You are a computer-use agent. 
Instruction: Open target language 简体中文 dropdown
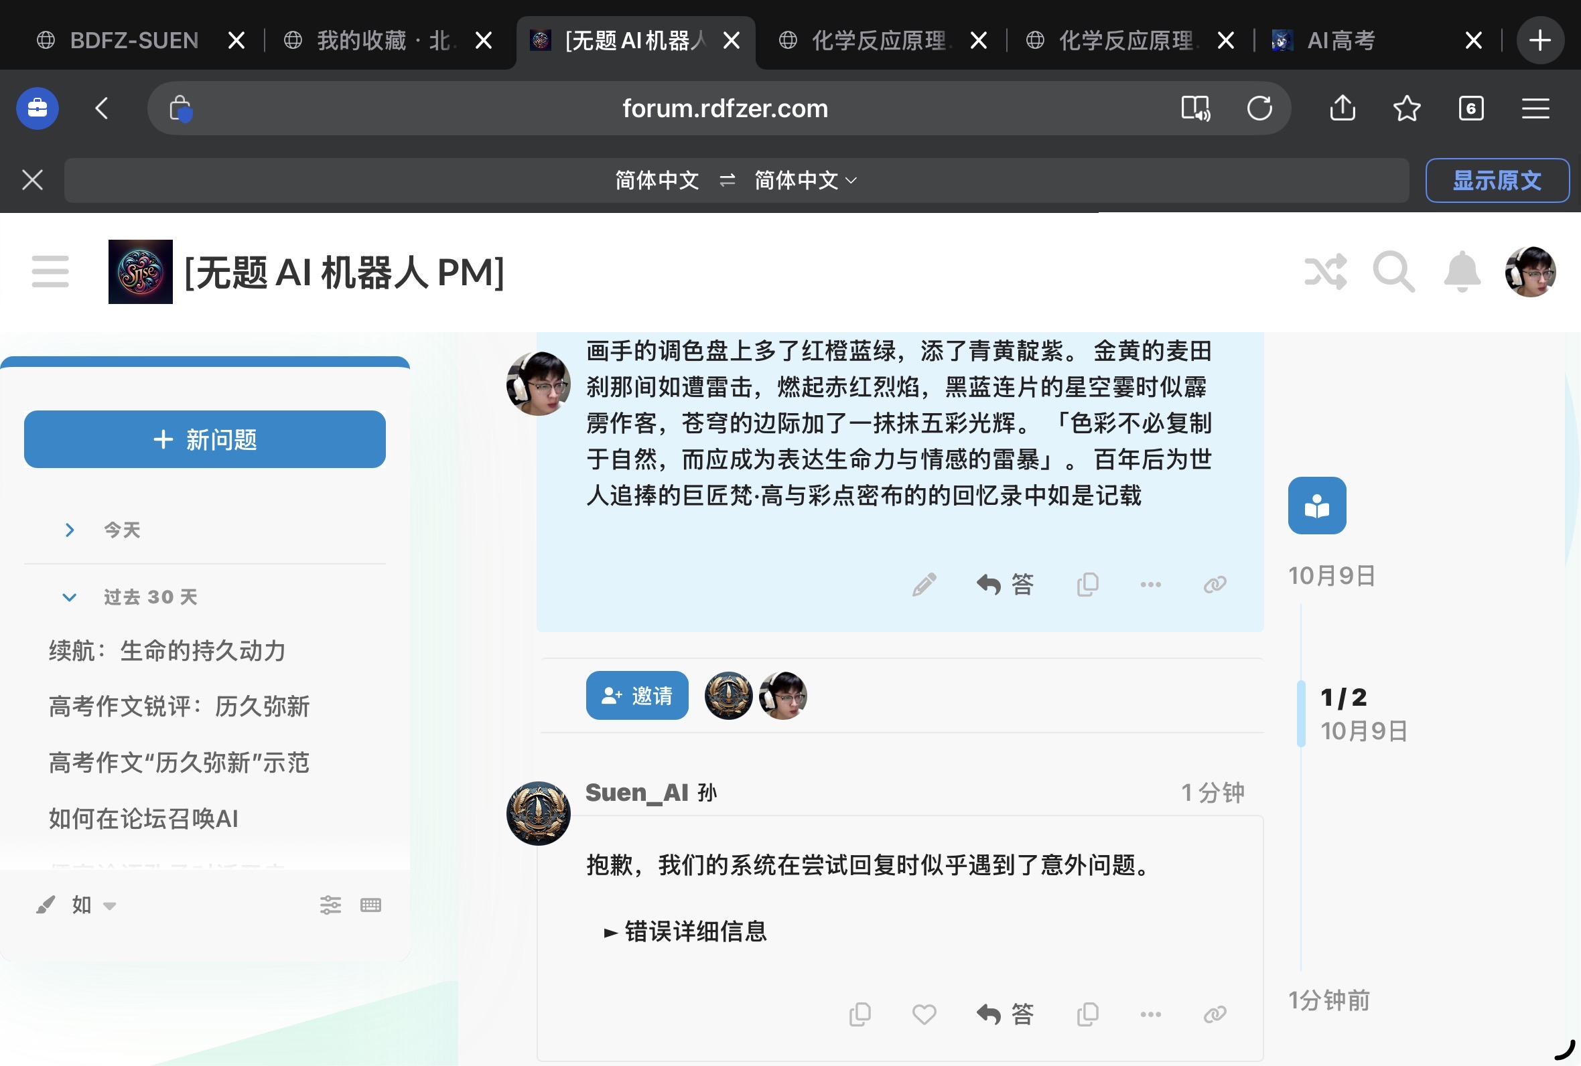(805, 180)
